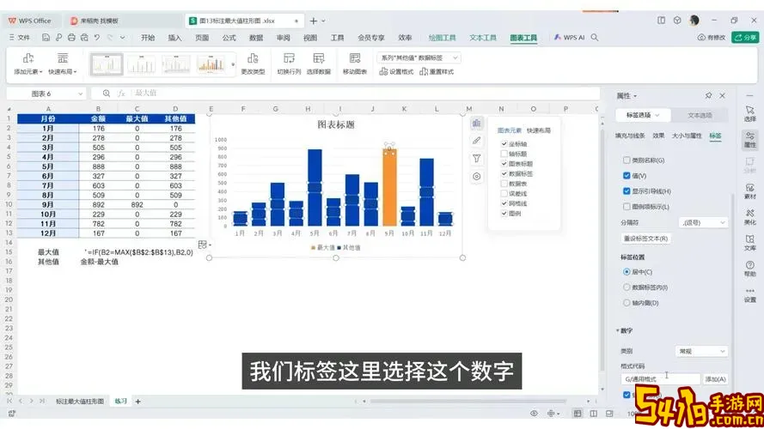Open chart element selector dropdown 系列"其他值"数据标签
This screenshot has height=429, width=764.
click(x=419, y=57)
